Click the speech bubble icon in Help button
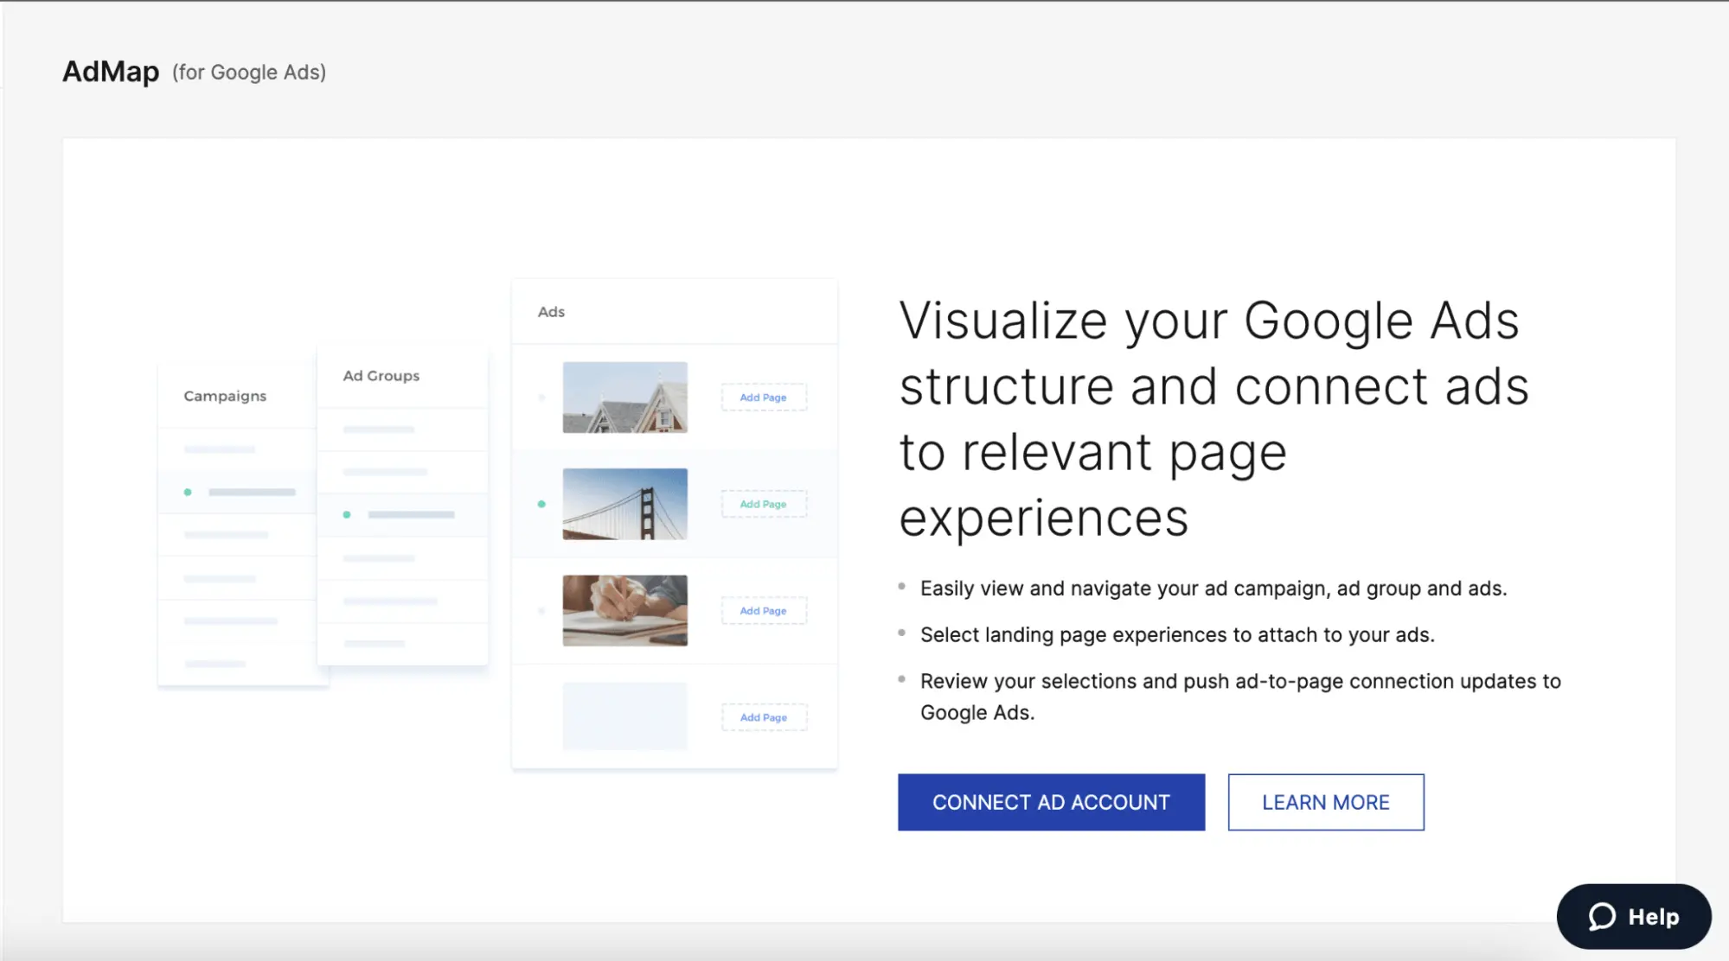The width and height of the screenshot is (1729, 961). click(1601, 916)
